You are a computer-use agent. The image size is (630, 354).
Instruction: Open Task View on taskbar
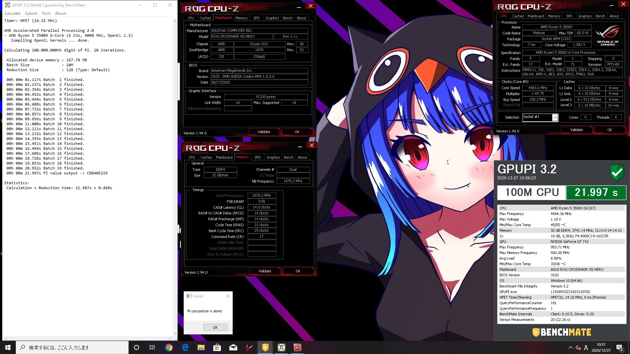tap(152, 347)
